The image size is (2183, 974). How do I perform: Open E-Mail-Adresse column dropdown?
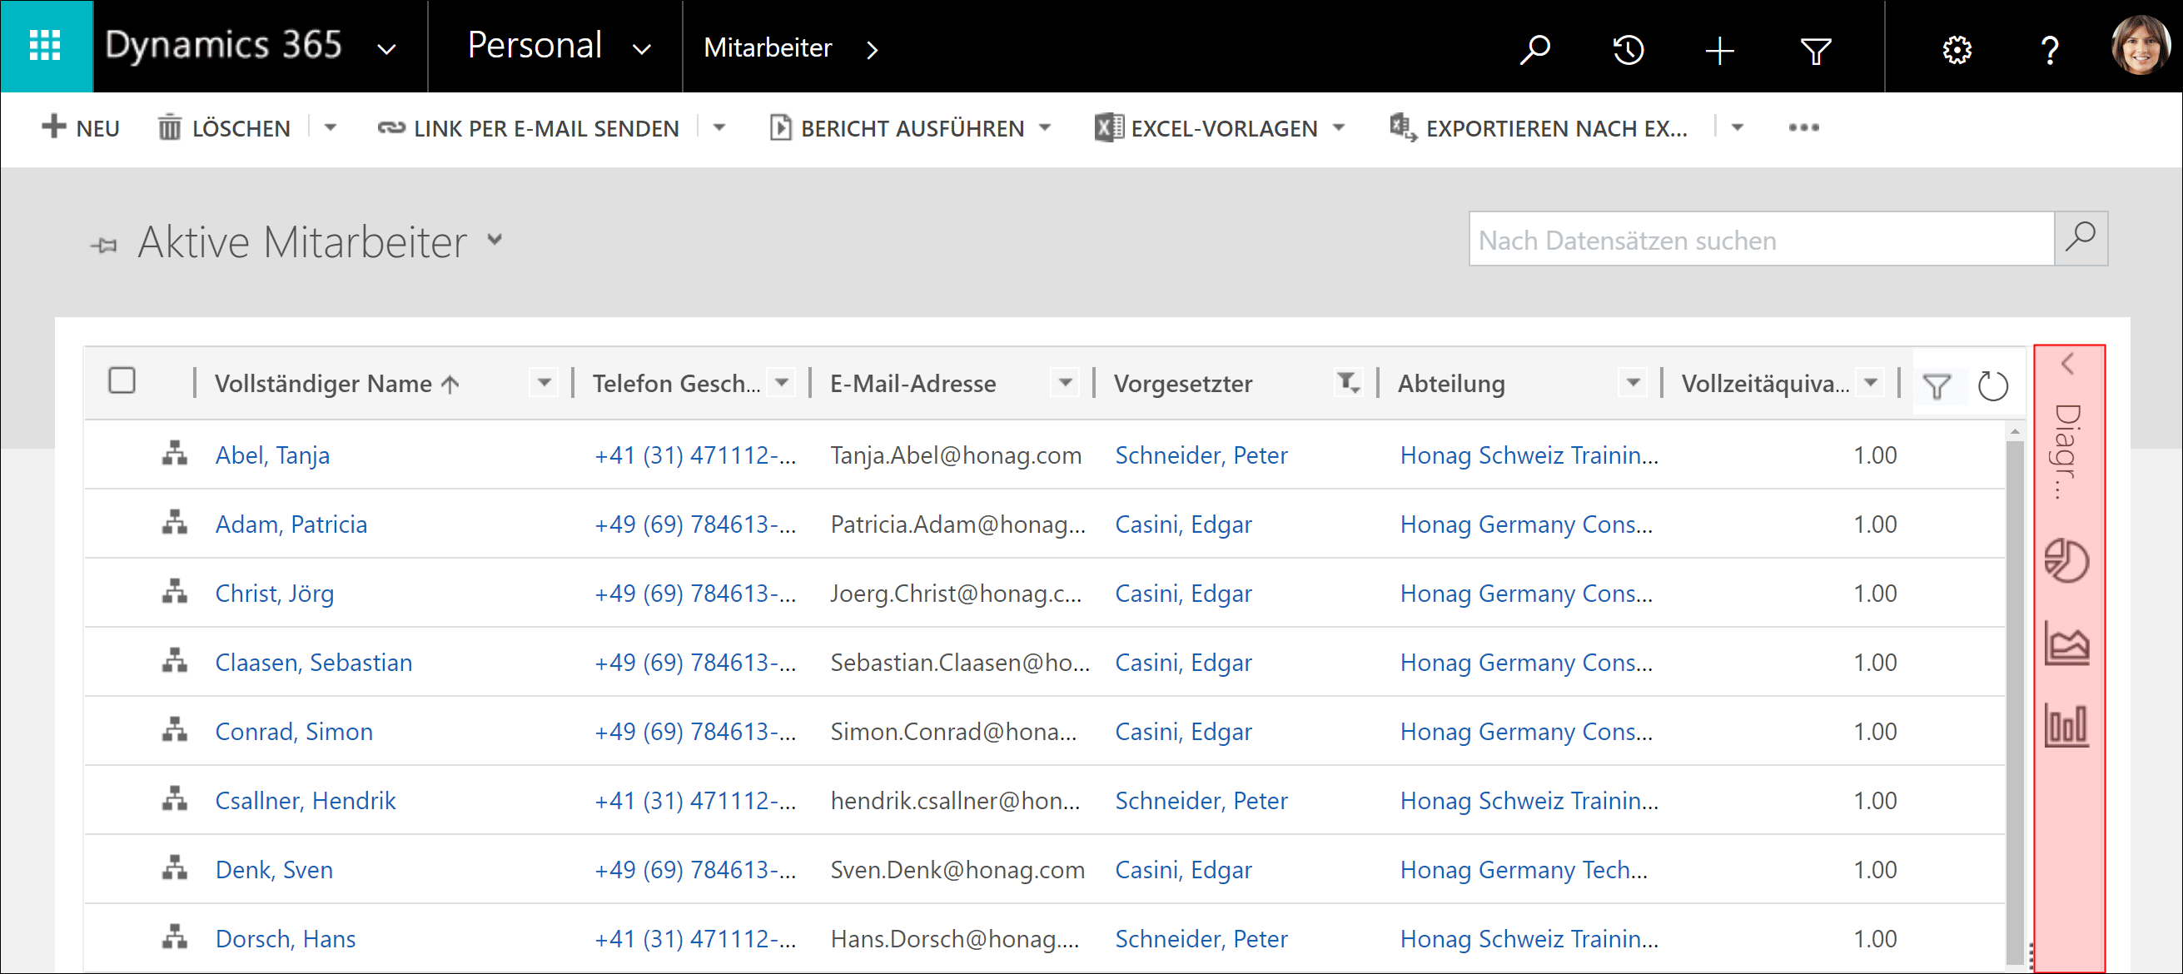[1064, 383]
